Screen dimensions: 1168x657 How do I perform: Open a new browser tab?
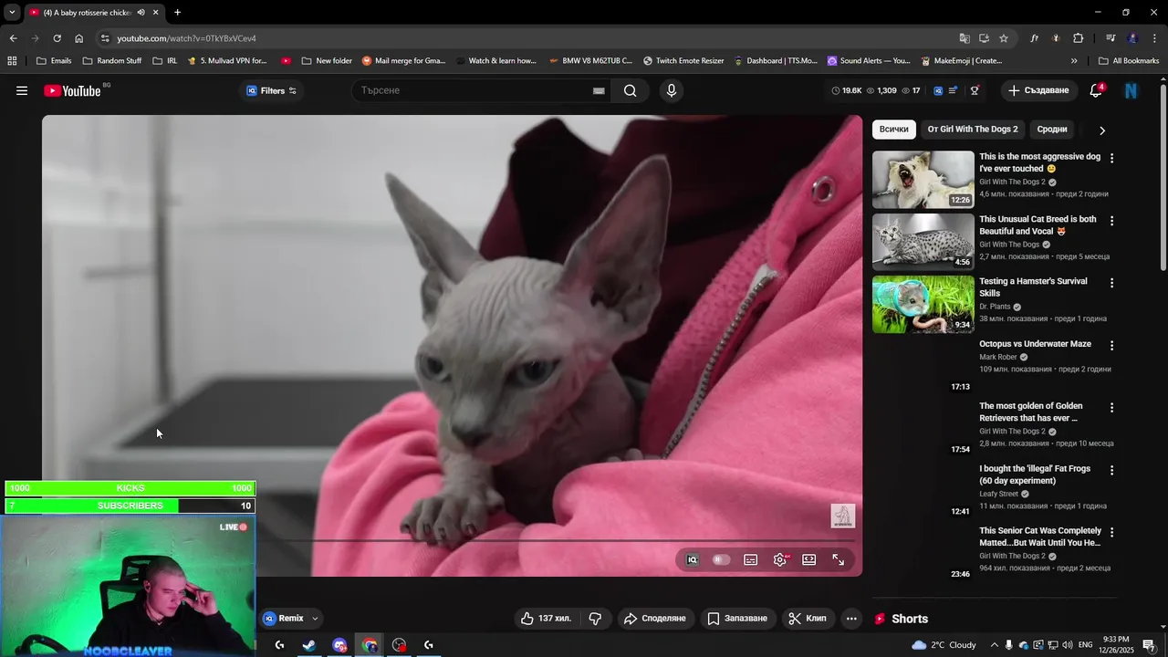point(177,13)
